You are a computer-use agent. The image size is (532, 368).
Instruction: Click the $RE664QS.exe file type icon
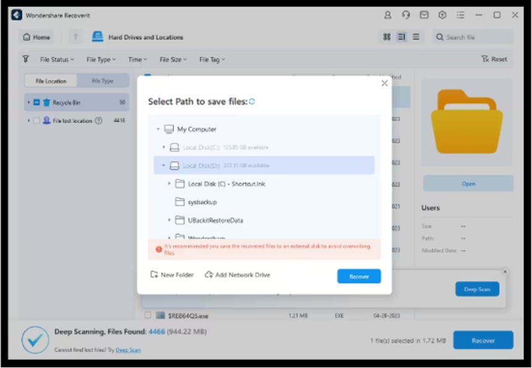pos(160,315)
